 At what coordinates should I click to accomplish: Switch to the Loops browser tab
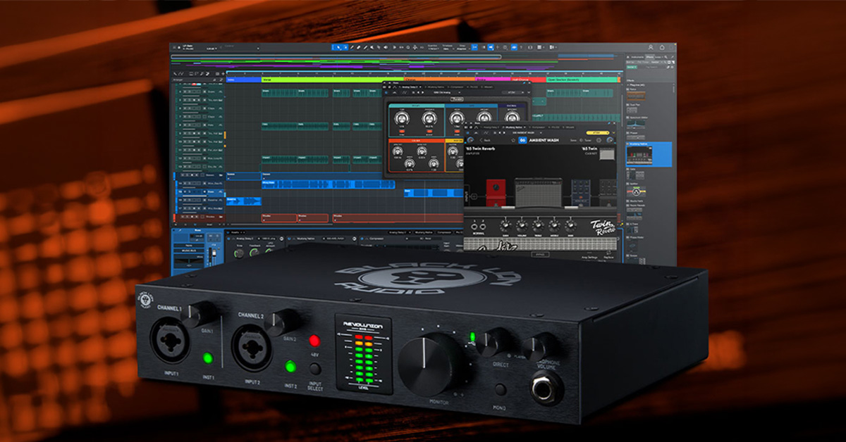tap(658, 57)
